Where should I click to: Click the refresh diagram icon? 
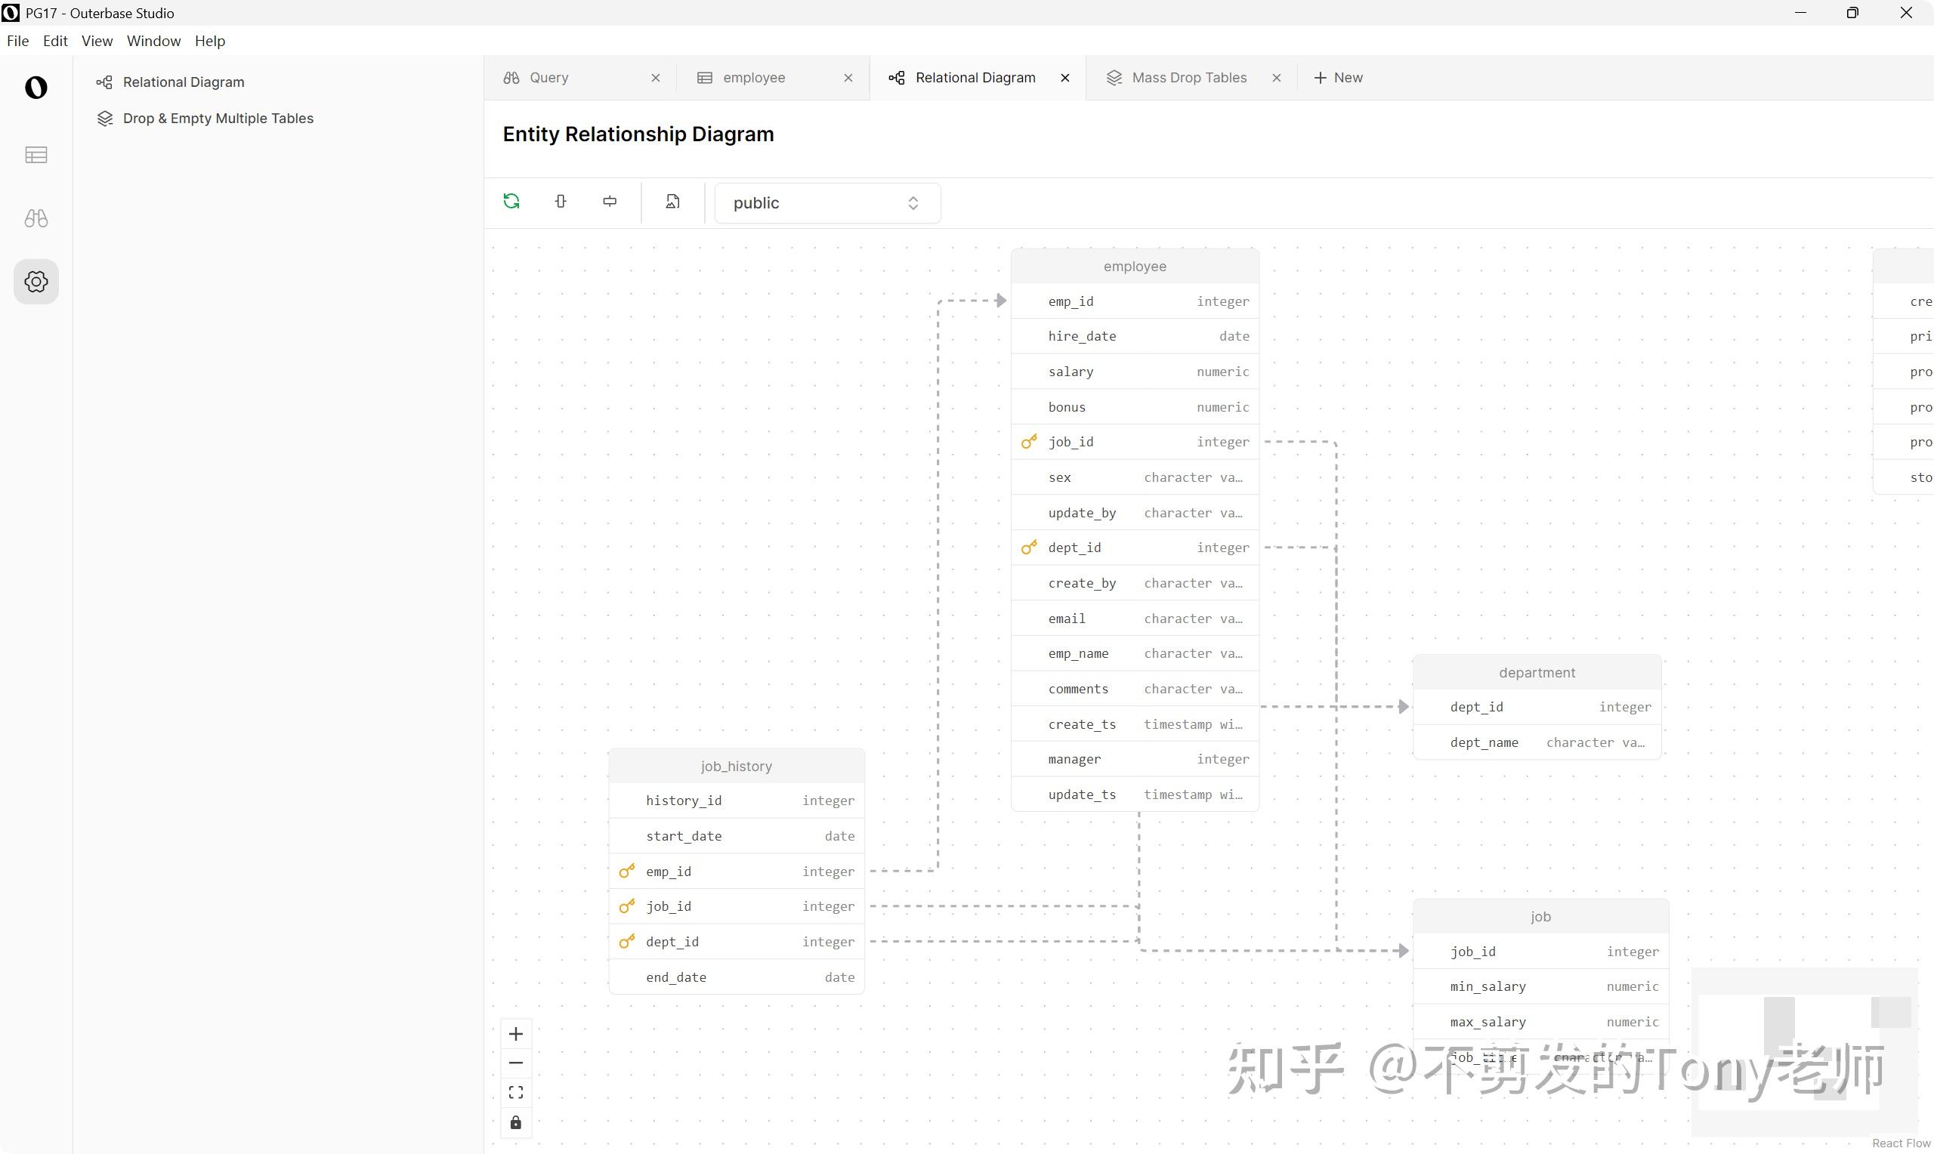[x=511, y=202]
